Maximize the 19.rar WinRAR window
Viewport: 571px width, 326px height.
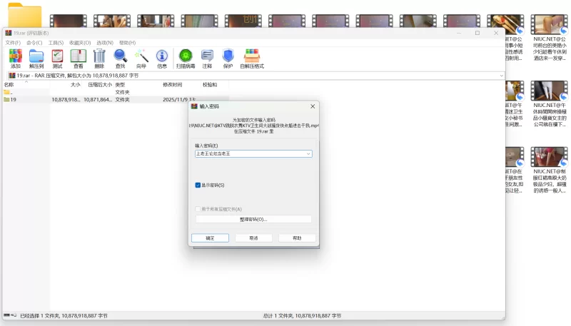pyautogui.click(x=477, y=33)
